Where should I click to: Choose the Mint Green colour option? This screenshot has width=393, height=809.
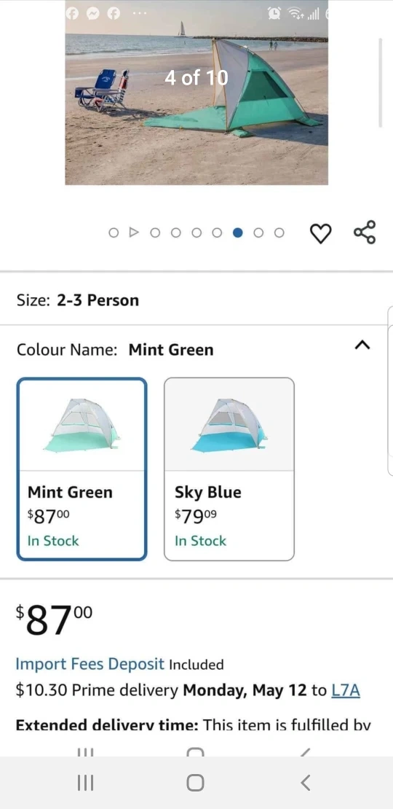[x=82, y=469]
